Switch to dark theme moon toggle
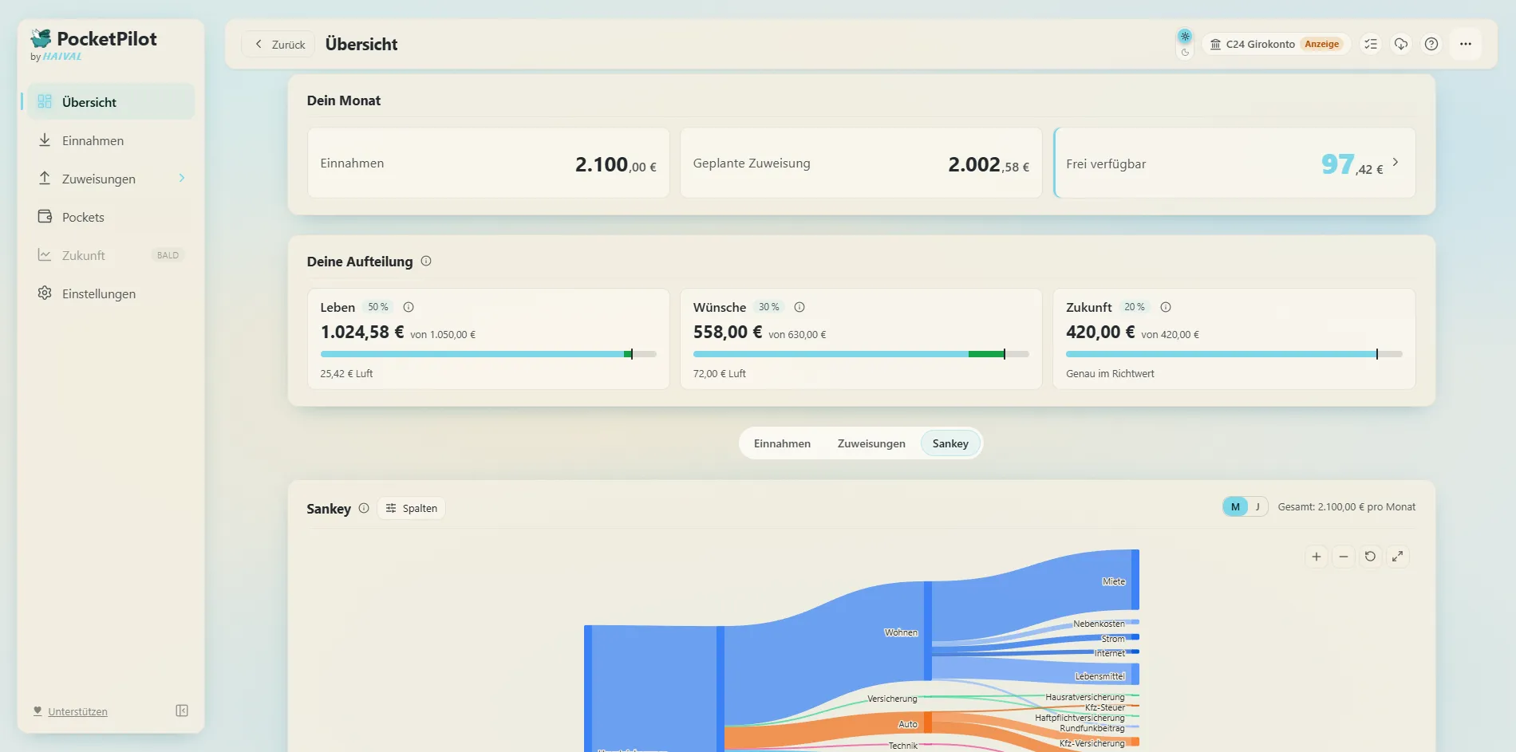This screenshot has height=752, width=1516. [x=1185, y=53]
